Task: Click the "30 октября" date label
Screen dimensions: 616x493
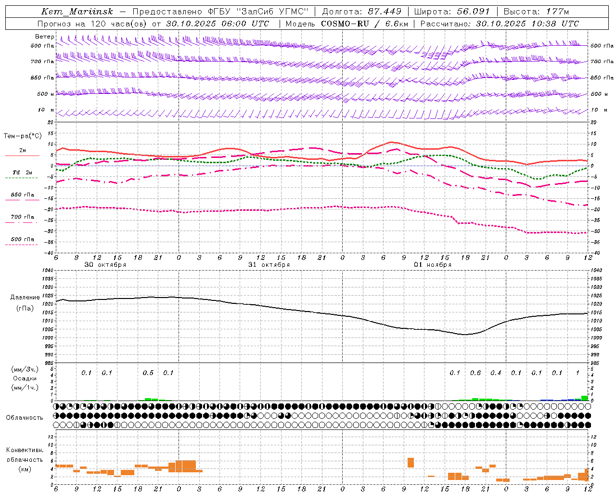Action: pos(105,265)
